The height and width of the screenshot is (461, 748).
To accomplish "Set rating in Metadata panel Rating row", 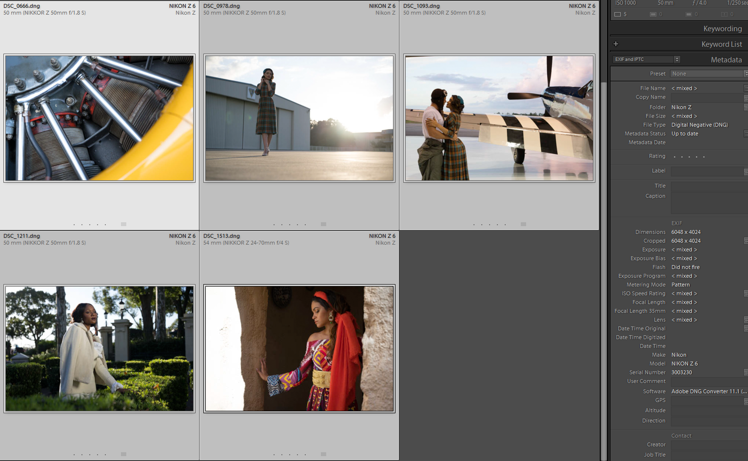I will (689, 157).
